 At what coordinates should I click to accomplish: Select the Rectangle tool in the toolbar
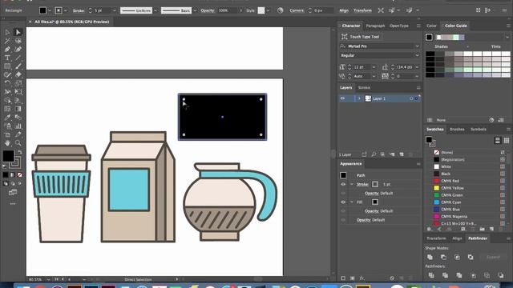[7, 66]
